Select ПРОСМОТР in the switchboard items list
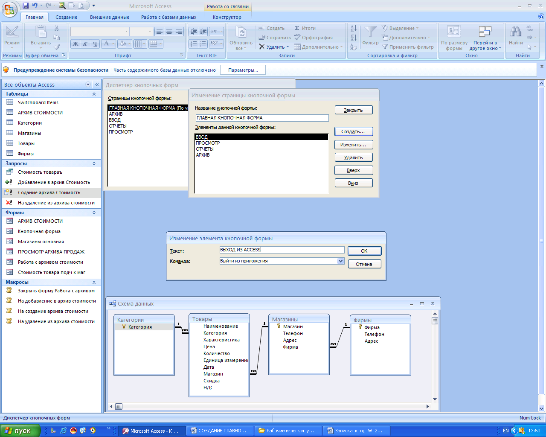This screenshot has width=546, height=437. coord(261,143)
